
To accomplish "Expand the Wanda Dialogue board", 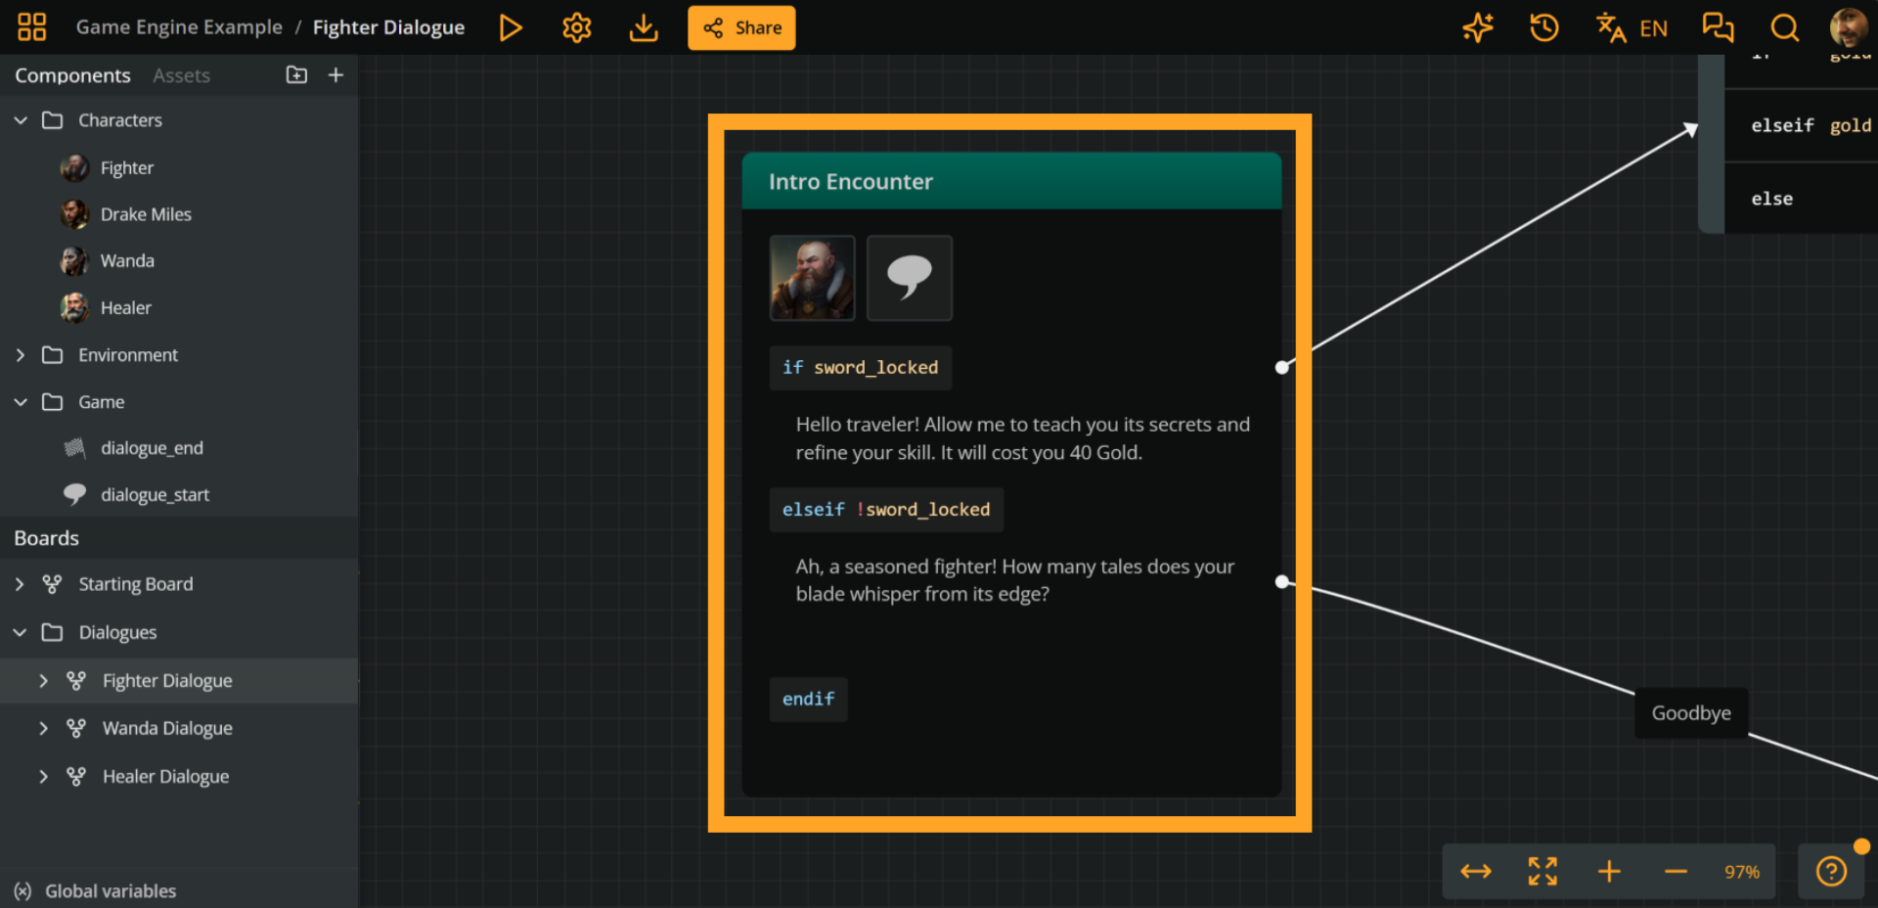I will (x=44, y=729).
